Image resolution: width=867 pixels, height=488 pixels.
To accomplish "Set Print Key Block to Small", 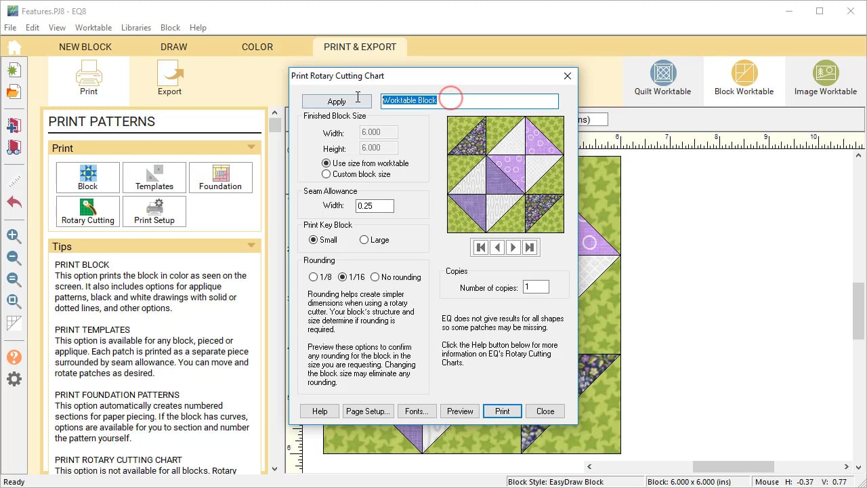I will click(323, 240).
